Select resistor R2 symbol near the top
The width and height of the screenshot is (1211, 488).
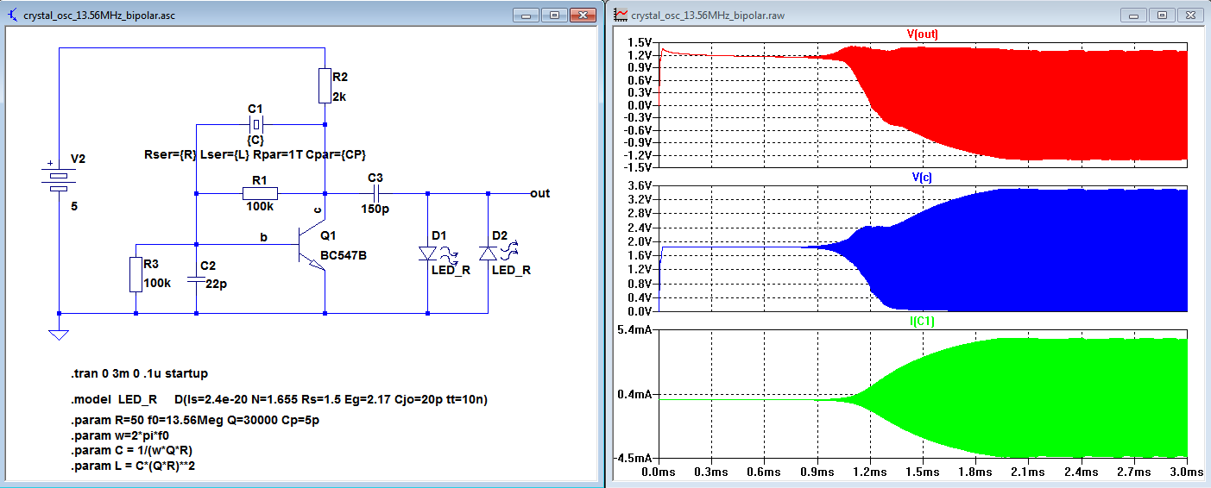325,86
